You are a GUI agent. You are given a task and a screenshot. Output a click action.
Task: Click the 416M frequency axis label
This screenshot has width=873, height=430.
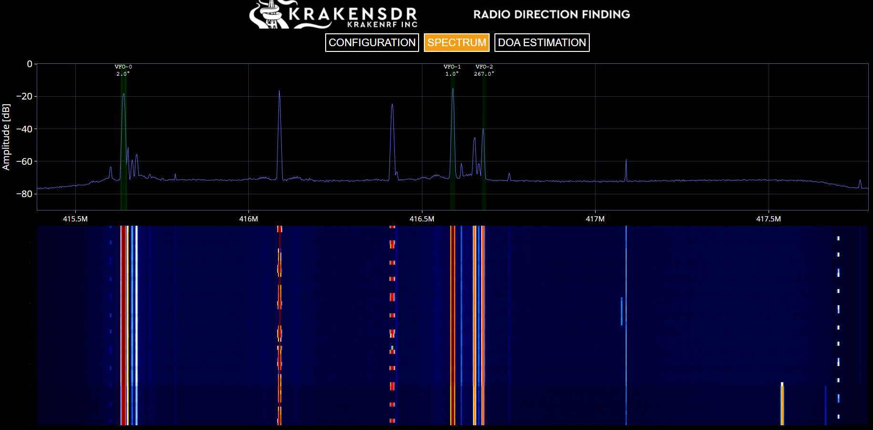tap(248, 219)
